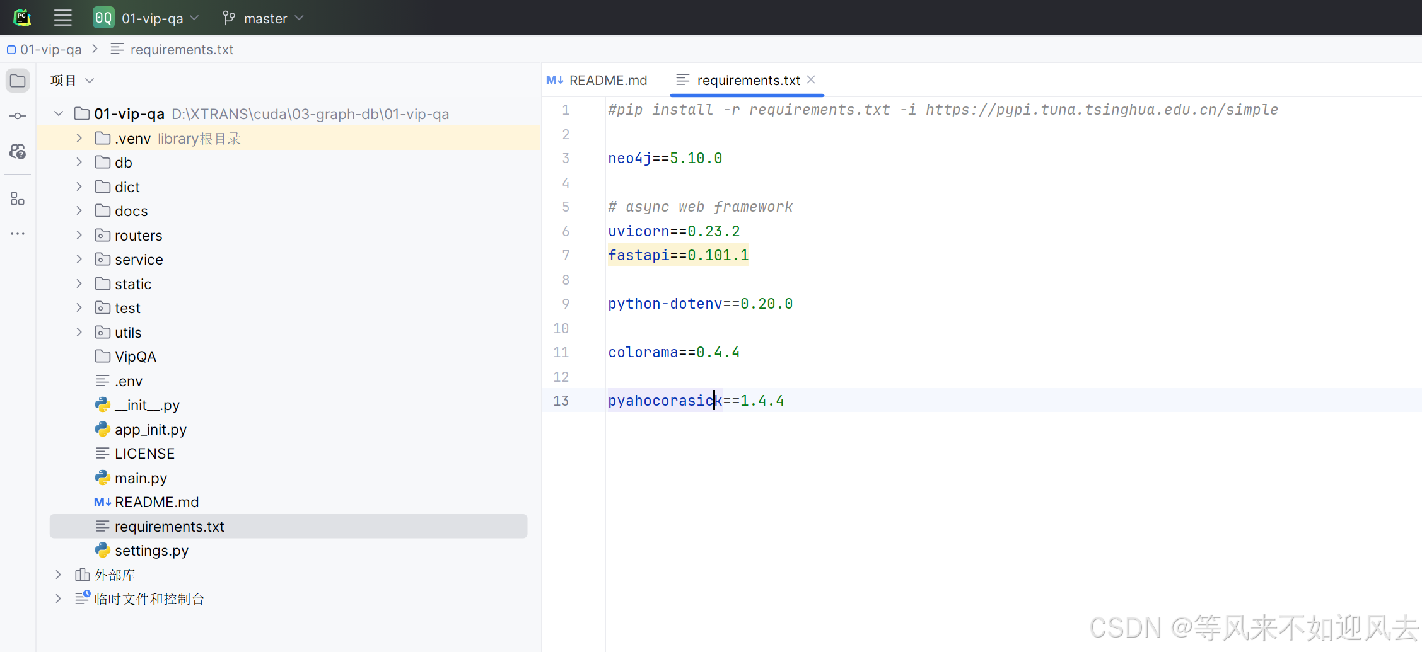Expand the dict folder
Screen dimensions: 1422x652
[79, 187]
